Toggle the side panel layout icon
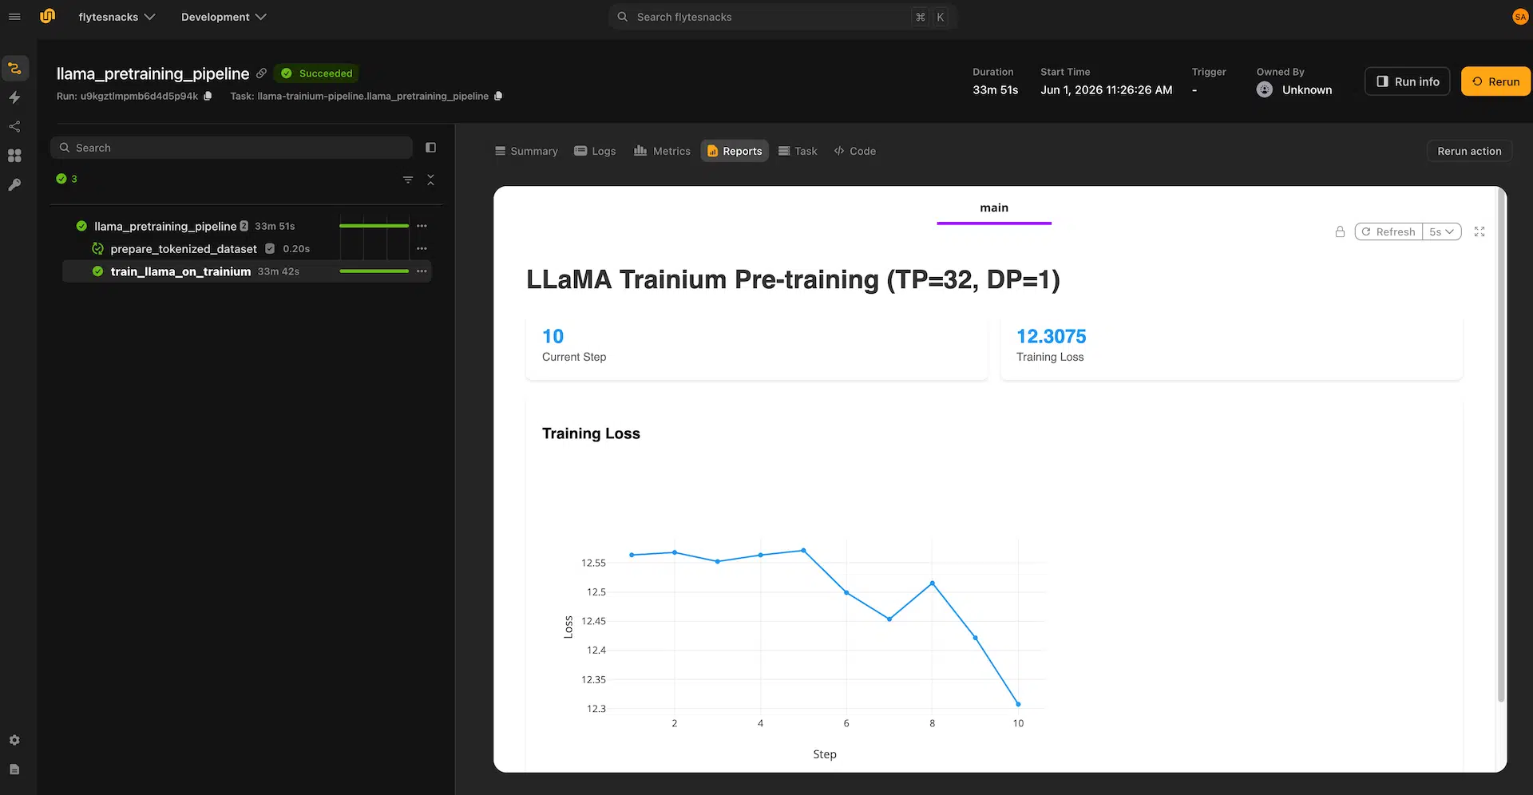1533x795 pixels. 430,148
